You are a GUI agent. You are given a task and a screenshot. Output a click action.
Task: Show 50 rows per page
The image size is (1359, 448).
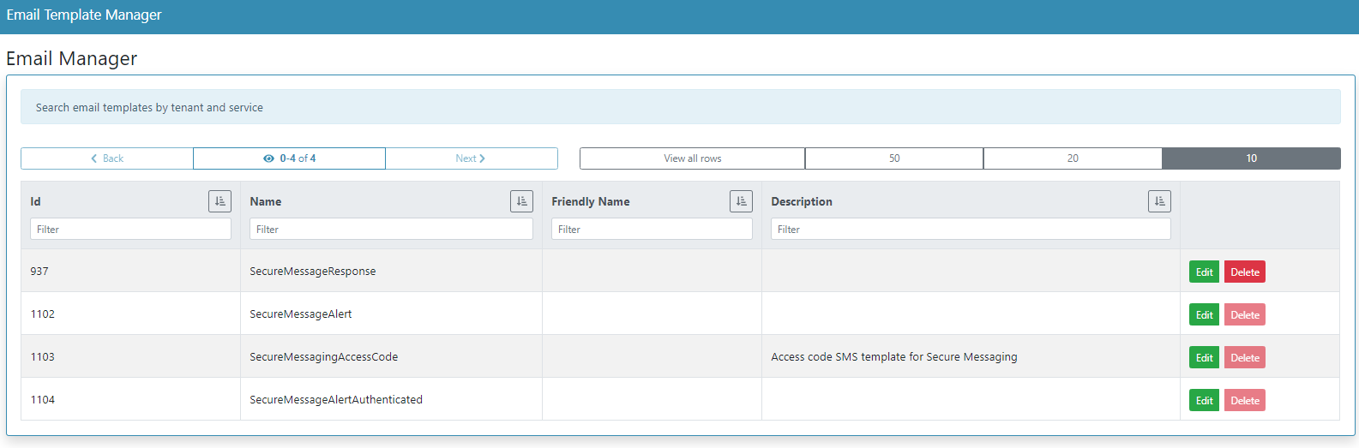click(x=894, y=158)
